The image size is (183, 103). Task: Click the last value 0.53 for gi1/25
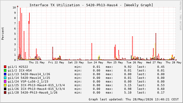point(161,85)
